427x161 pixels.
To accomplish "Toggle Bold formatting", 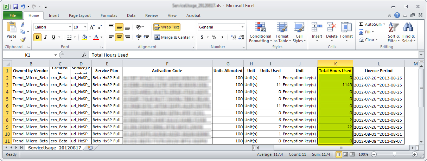I will [x=37, y=37].
